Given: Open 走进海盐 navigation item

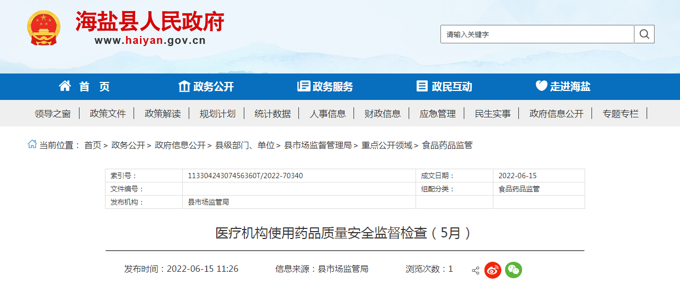Looking at the screenshot, I should 563,87.
